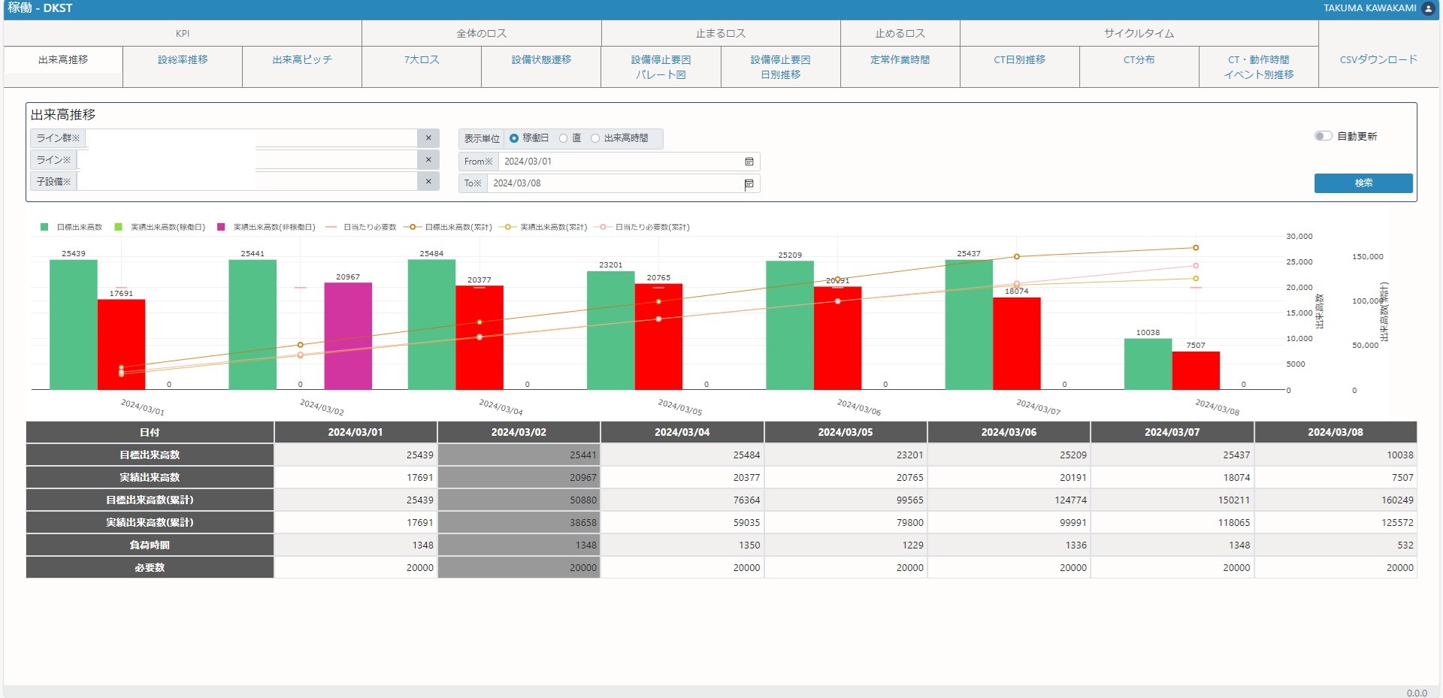Click the 検索 search button
1443x698 pixels.
click(1363, 183)
